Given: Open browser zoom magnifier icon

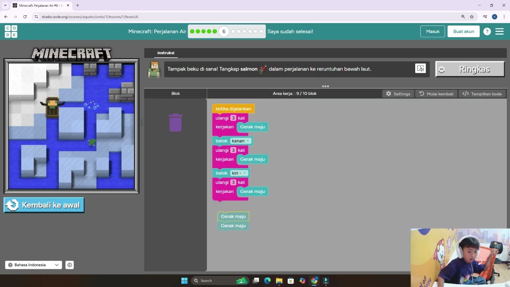Looking at the screenshot, I should coord(463,17).
